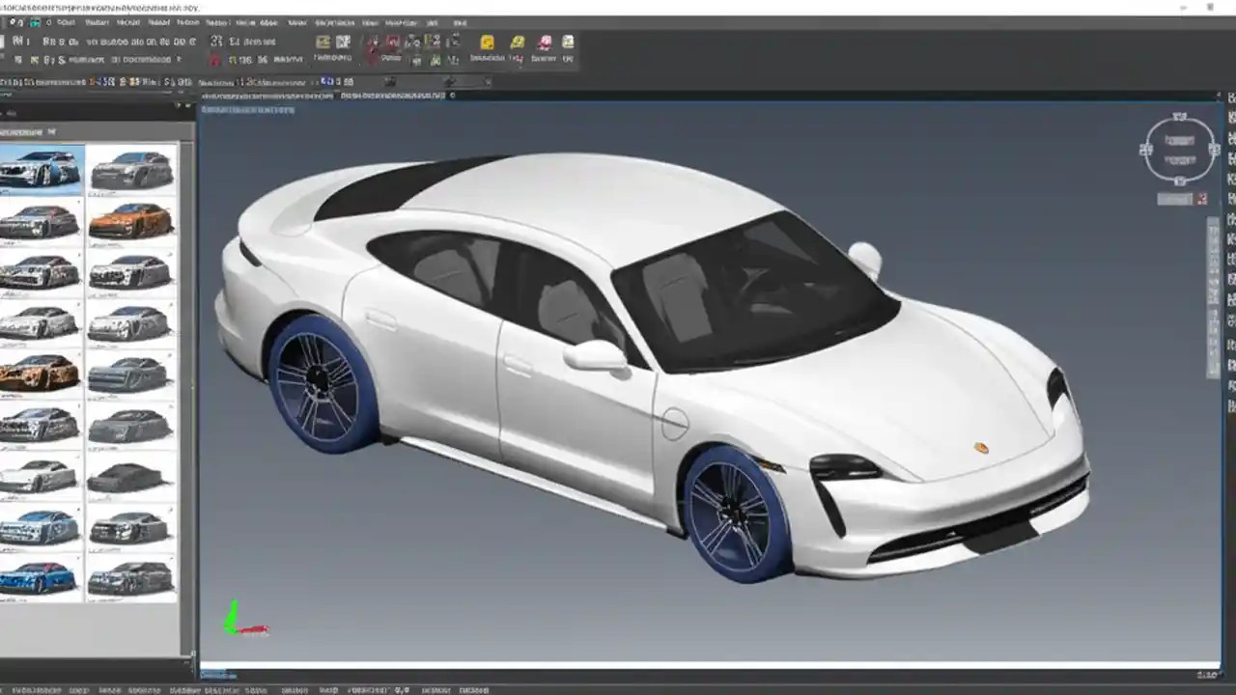Activate the yellow material tool in the toolbar
The image size is (1236, 695).
[487, 42]
